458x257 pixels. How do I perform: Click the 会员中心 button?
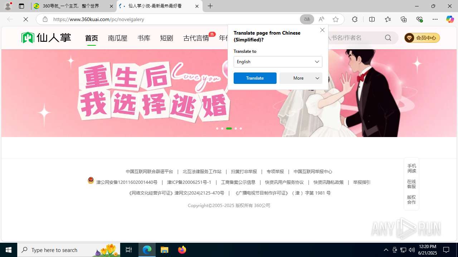click(x=422, y=38)
